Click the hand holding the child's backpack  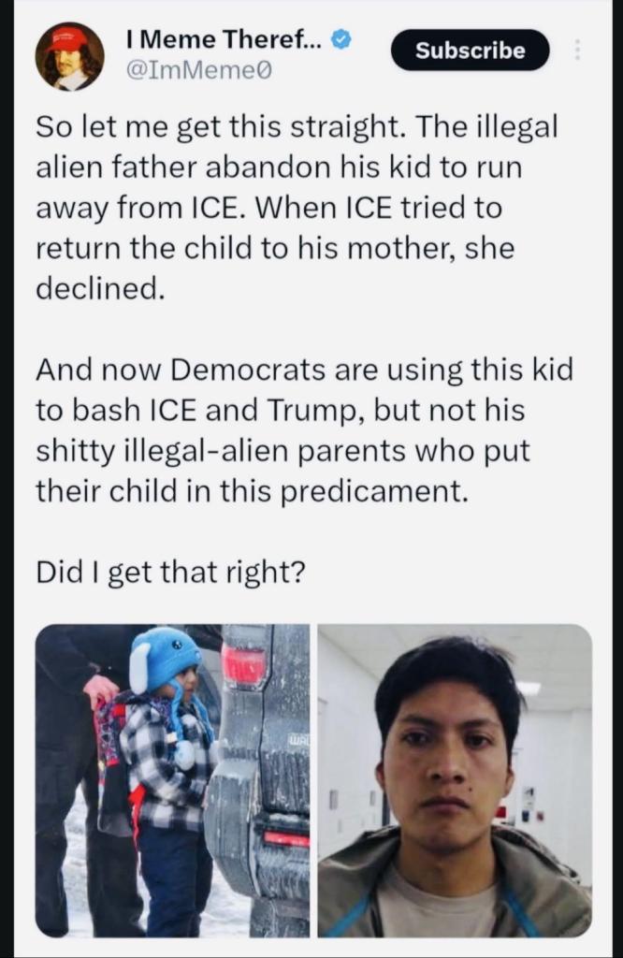click(101, 690)
